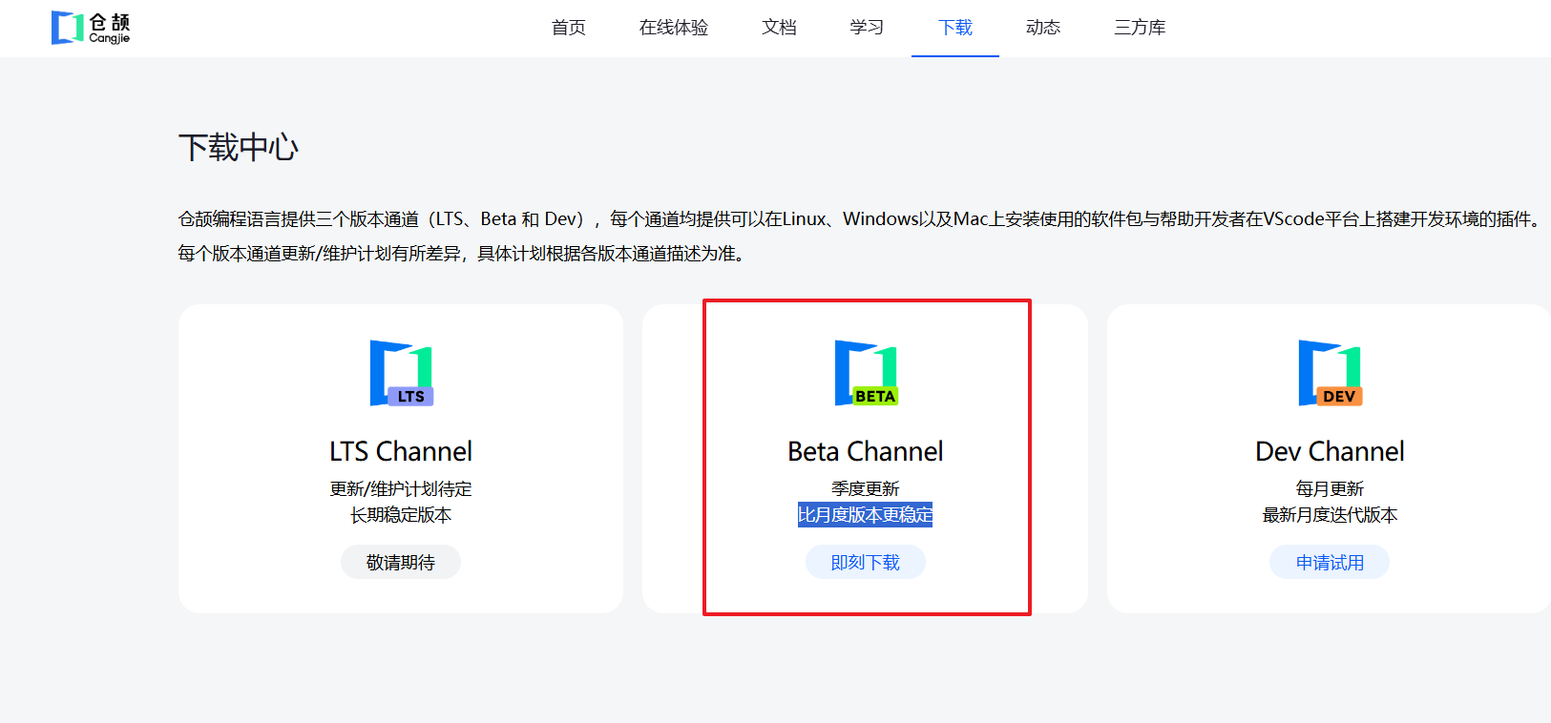Click the 长期稳定版本 text

401,515
